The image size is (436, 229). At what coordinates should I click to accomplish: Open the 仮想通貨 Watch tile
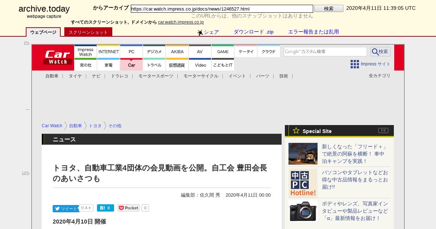177,64
